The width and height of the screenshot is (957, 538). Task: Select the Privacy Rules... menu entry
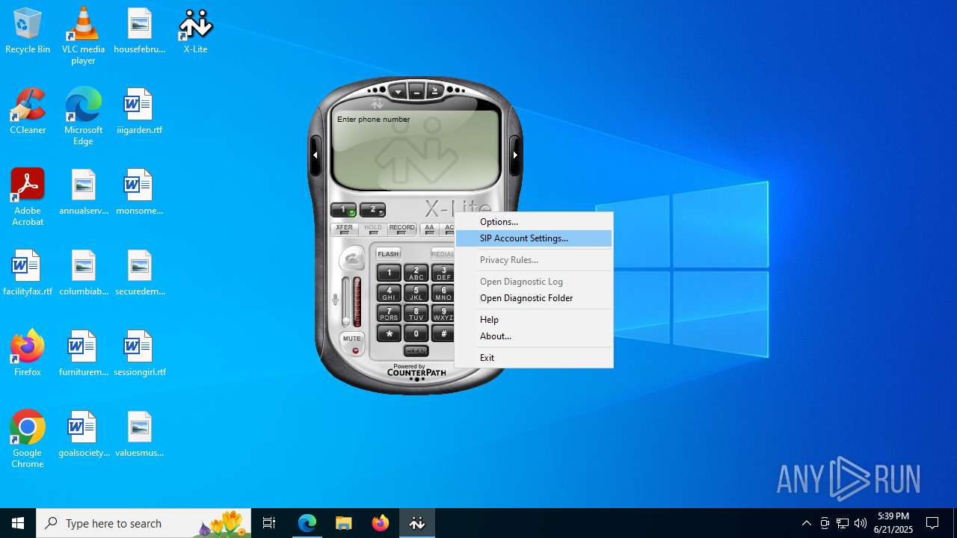click(x=534, y=260)
